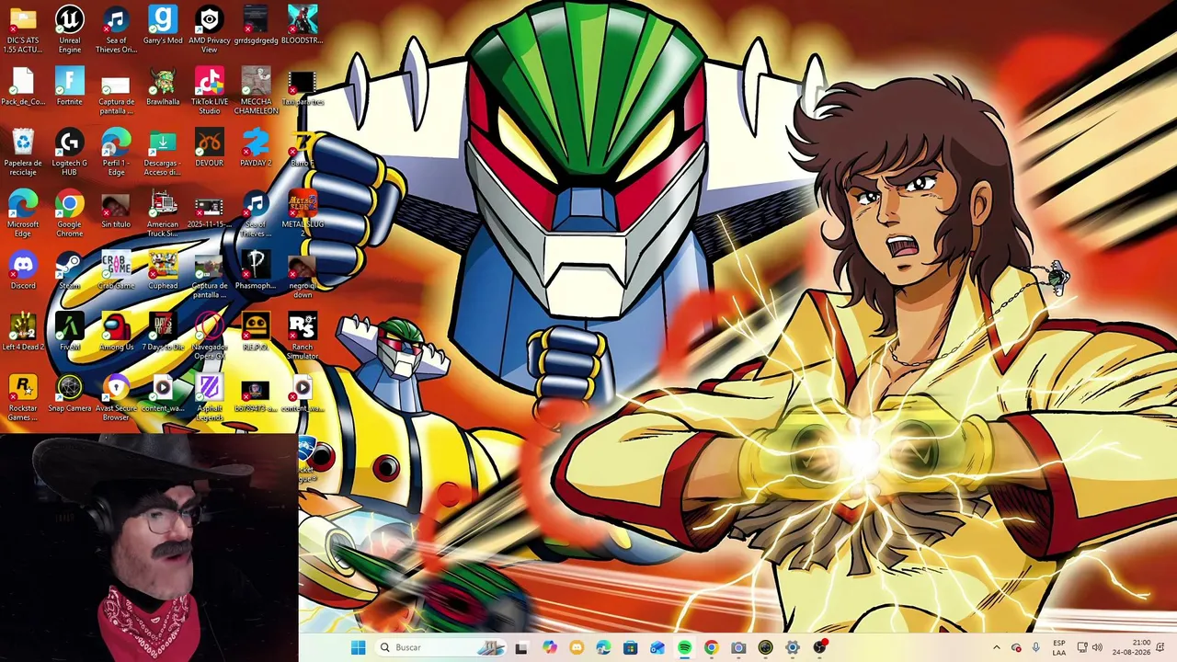Open Spotify from the taskbar
The height and width of the screenshot is (662, 1177).
(x=684, y=647)
